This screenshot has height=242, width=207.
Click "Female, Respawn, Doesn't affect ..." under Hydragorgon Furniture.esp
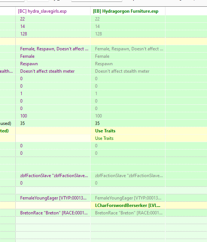point(129,49)
